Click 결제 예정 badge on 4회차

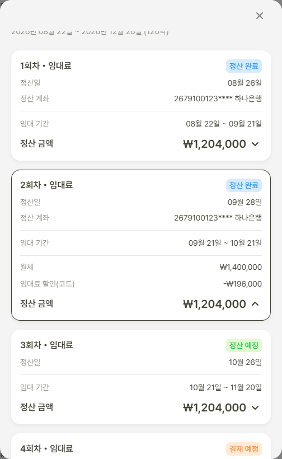244,449
